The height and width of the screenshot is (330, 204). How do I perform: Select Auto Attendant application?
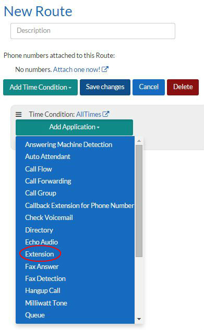[x=48, y=156]
